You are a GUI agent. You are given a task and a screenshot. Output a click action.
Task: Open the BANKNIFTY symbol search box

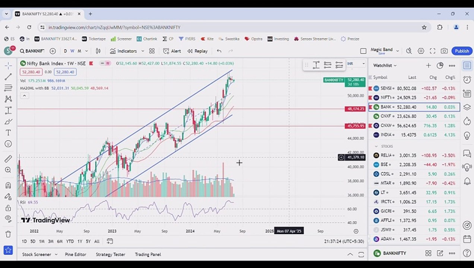[x=32, y=51]
